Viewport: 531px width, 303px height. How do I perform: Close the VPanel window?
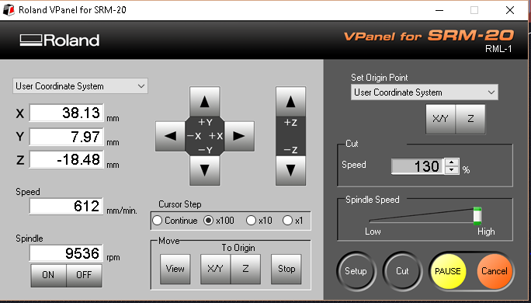point(510,10)
